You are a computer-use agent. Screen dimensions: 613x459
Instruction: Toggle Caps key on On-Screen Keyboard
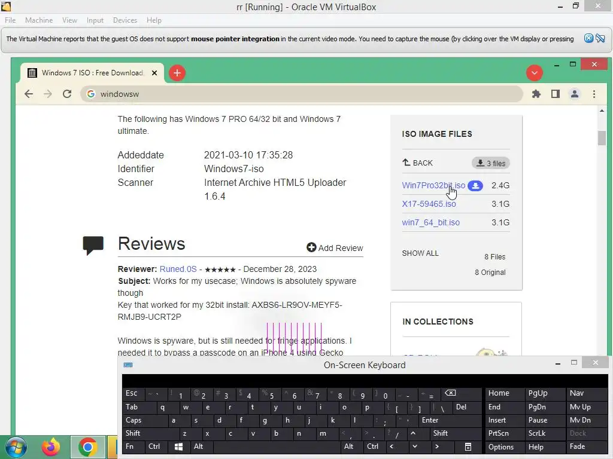[144, 420]
